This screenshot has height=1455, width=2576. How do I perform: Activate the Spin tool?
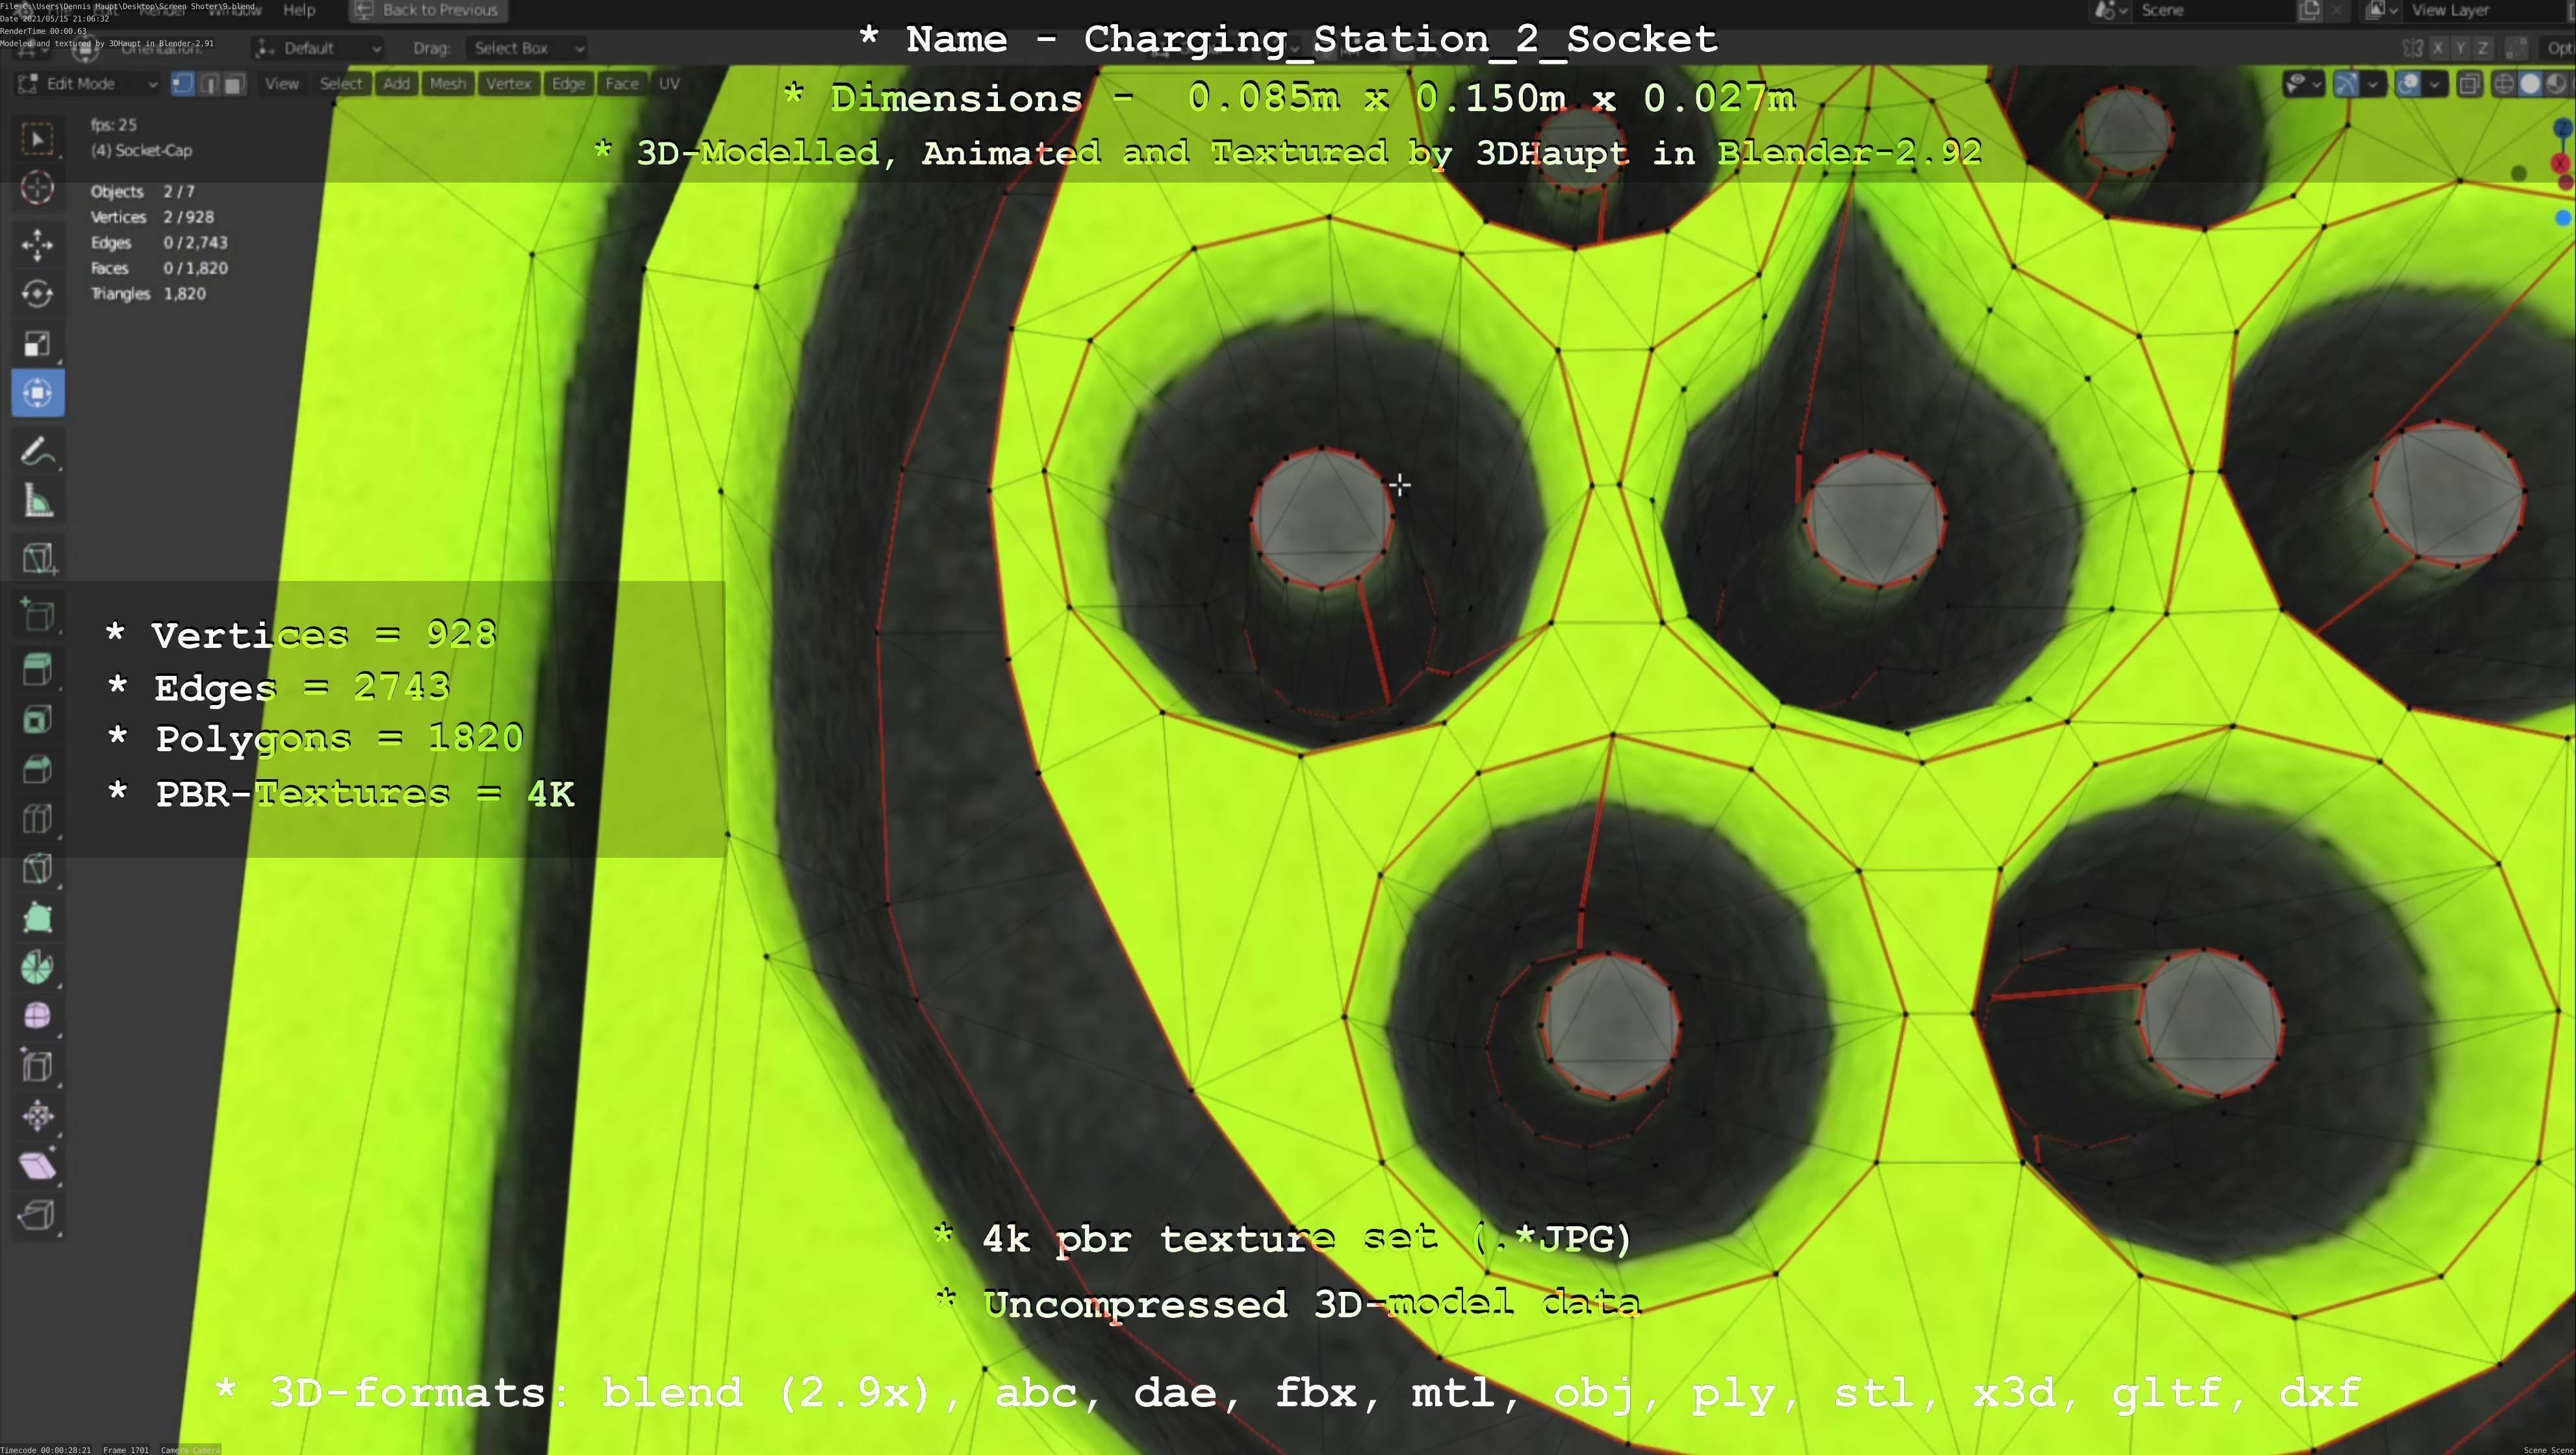click(37, 967)
